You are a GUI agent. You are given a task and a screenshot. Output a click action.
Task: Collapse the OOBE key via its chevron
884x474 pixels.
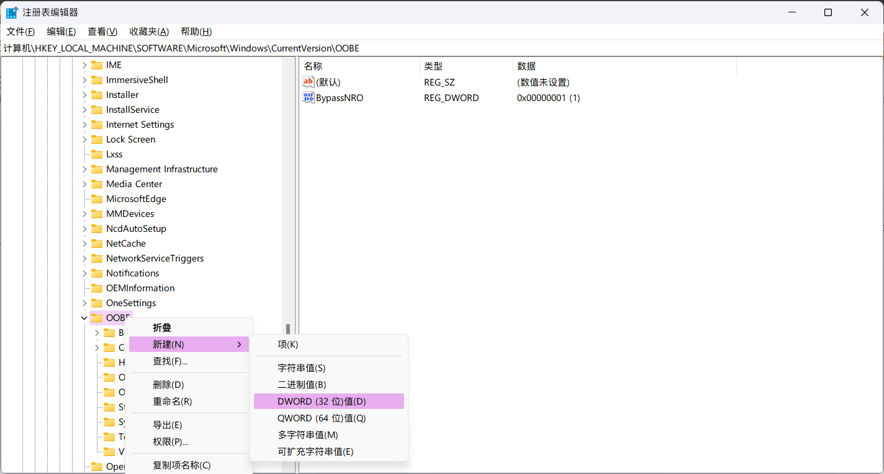[x=84, y=317]
